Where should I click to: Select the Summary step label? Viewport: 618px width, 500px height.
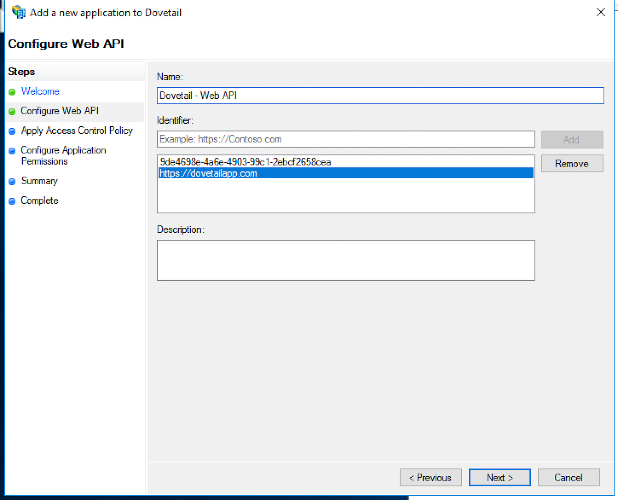click(x=39, y=181)
